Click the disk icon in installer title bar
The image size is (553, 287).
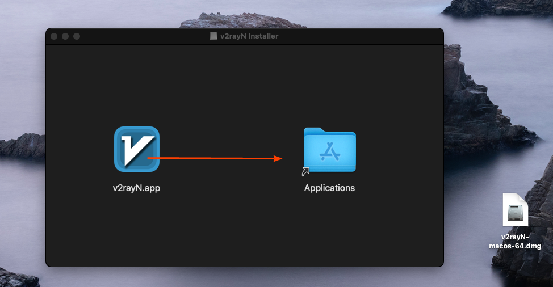coord(213,36)
